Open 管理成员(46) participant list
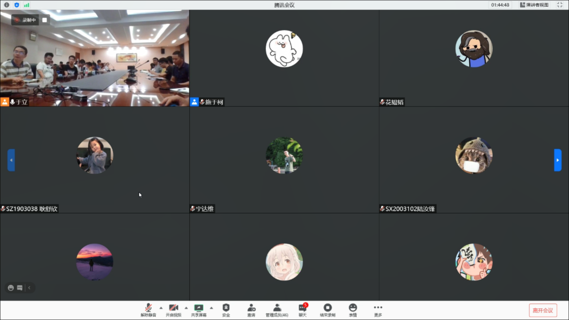The width and height of the screenshot is (569, 320). pyautogui.click(x=277, y=310)
